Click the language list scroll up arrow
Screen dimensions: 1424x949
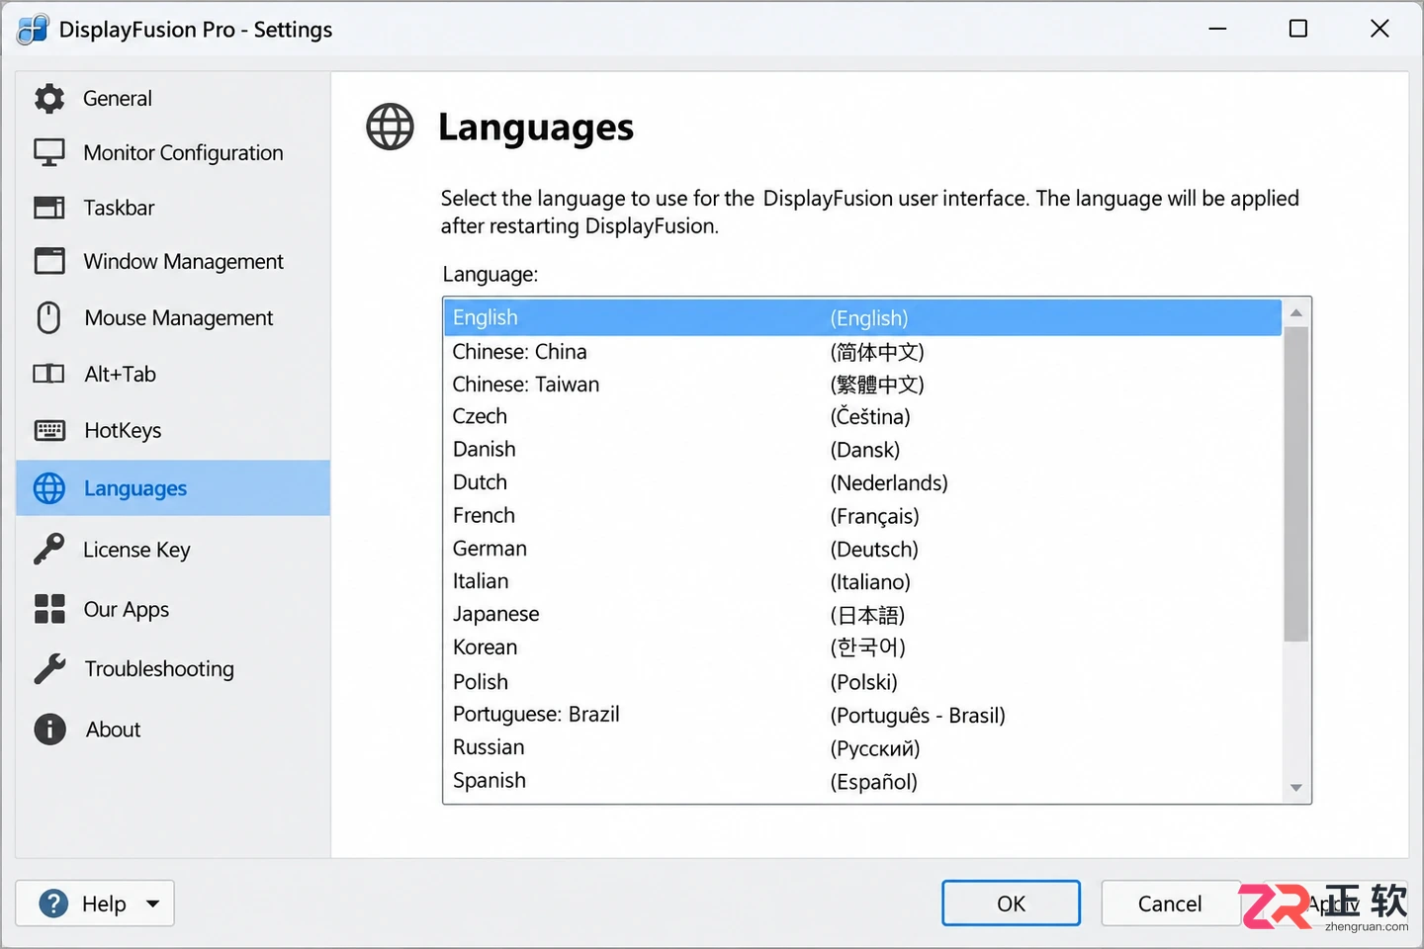coord(1295,313)
